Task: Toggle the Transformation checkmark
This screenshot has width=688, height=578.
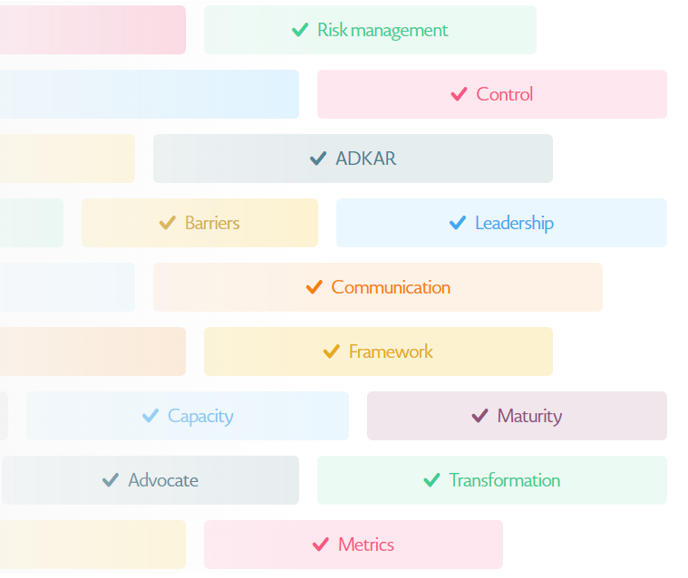Action: pos(431,480)
